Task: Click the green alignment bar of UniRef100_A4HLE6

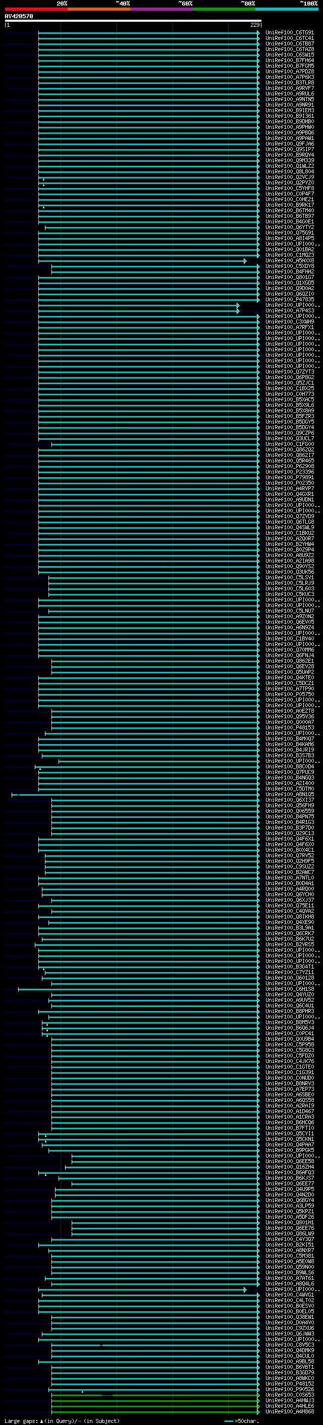Action: [x=155, y=1406]
